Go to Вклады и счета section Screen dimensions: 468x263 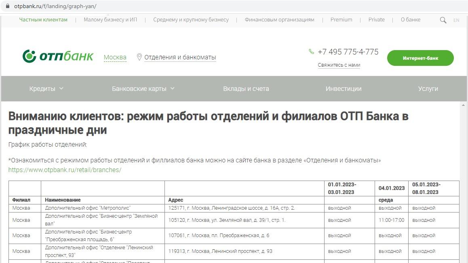point(246,88)
